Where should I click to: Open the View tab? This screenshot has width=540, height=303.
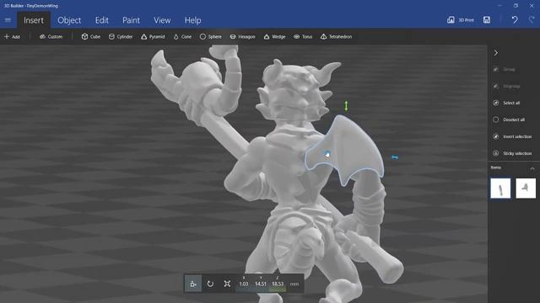click(162, 20)
